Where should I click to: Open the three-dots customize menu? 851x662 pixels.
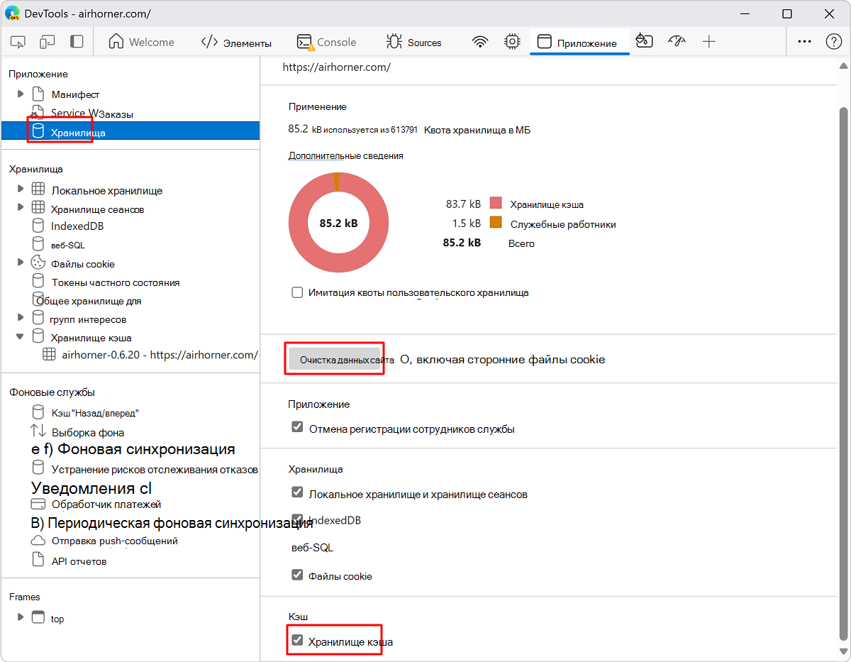804,42
